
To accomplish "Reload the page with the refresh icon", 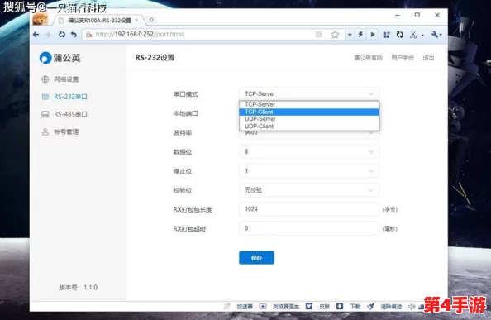I will 62,35.
